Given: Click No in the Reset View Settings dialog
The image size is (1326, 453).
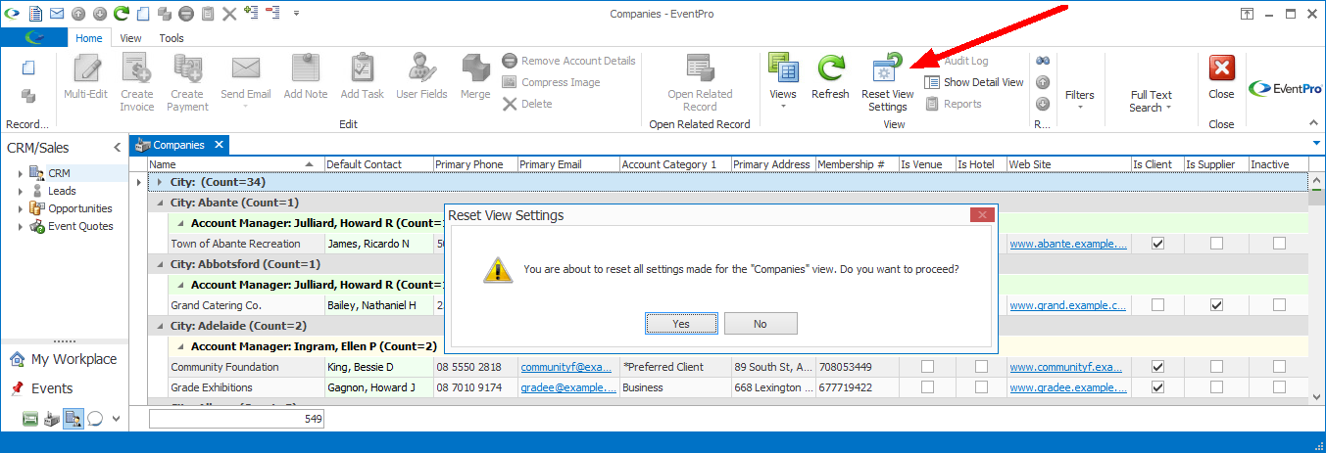Looking at the screenshot, I should coord(761,324).
